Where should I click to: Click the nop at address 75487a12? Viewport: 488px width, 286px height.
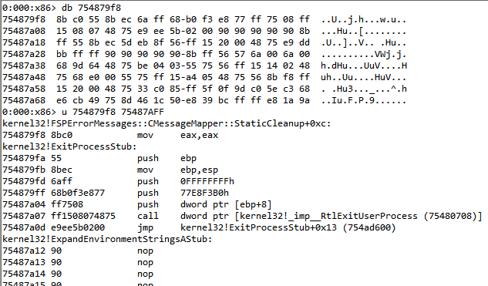(x=145, y=251)
